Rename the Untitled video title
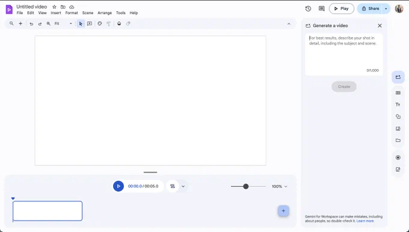409x232 pixels. pos(31,7)
